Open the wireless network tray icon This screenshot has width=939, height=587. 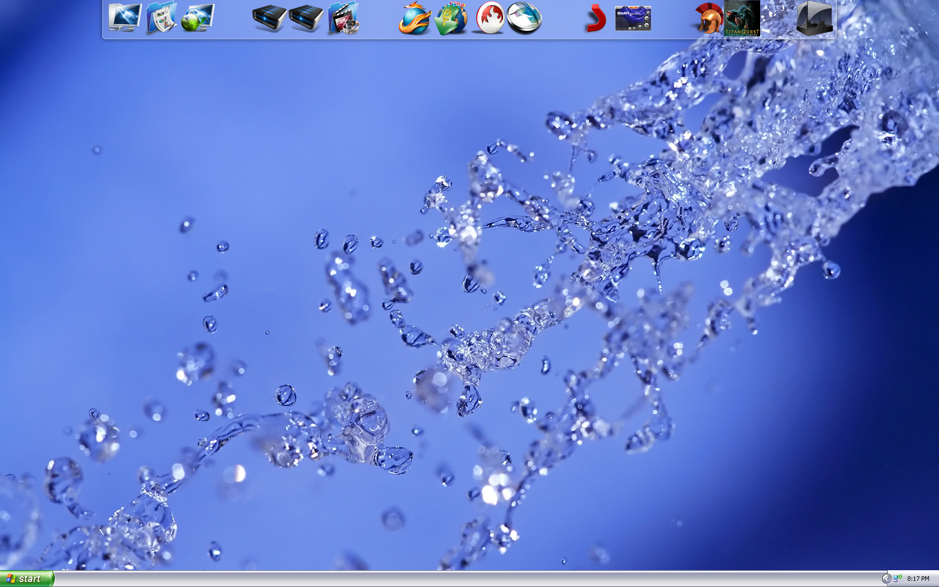(897, 579)
